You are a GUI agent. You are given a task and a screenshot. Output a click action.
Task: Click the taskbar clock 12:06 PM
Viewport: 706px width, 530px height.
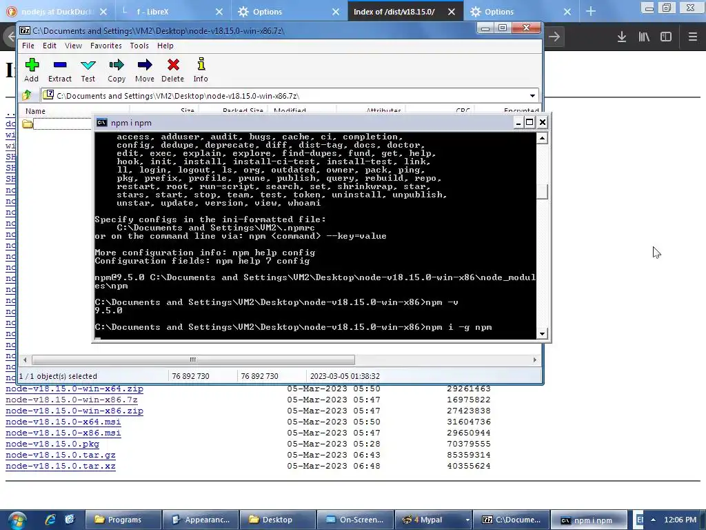(680, 520)
